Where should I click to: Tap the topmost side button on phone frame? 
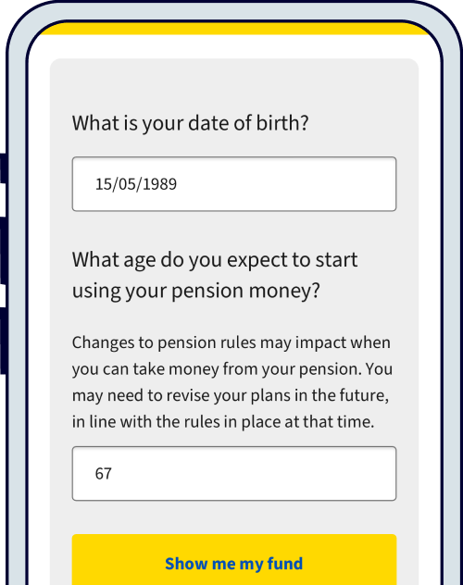point(4,168)
